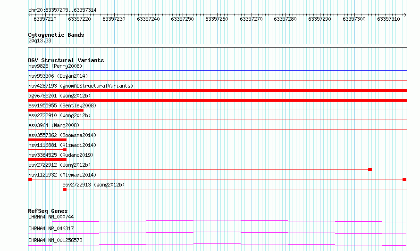The height and width of the screenshot is (251, 420).
Task: Click ruler position 63357220
Action: [79, 19]
